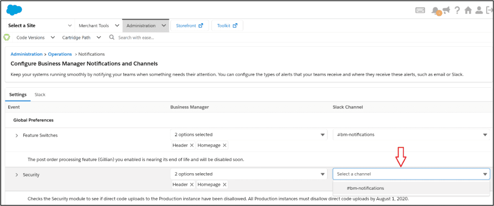Open the notifications bell

click(x=436, y=11)
